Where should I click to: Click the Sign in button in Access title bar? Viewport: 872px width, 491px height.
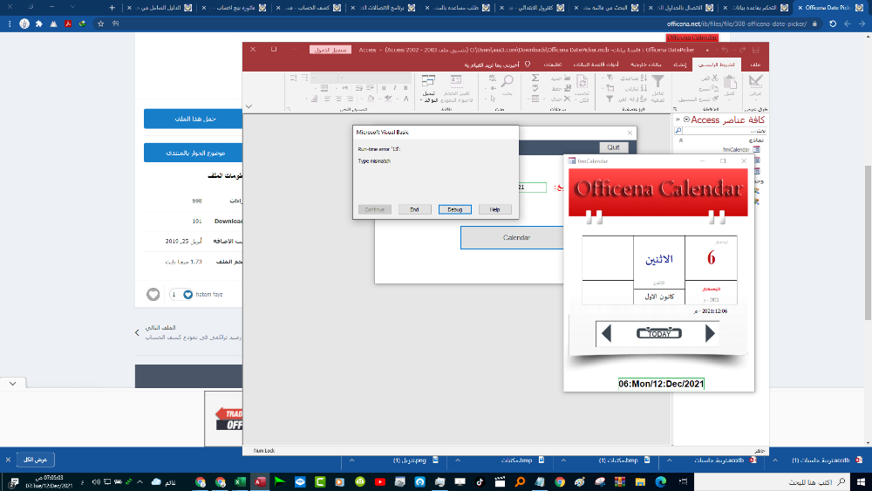coord(330,50)
